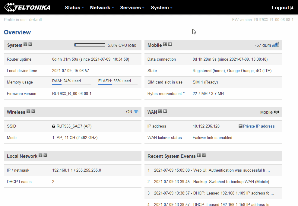The image size is (298, 206).
Task: Open the System panel info icon
Action: (25, 44)
